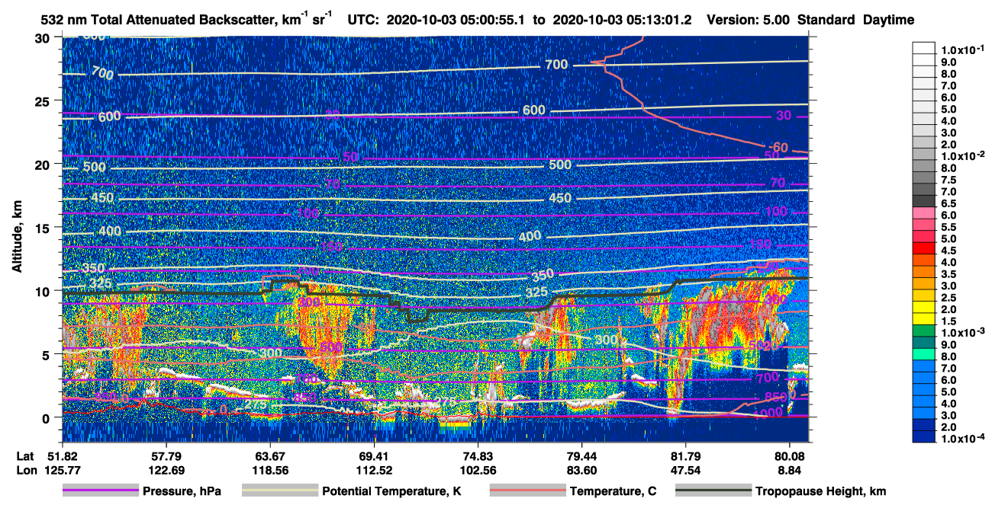
Task: Click the 'Lon' row label
Action: [x=25, y=469]
